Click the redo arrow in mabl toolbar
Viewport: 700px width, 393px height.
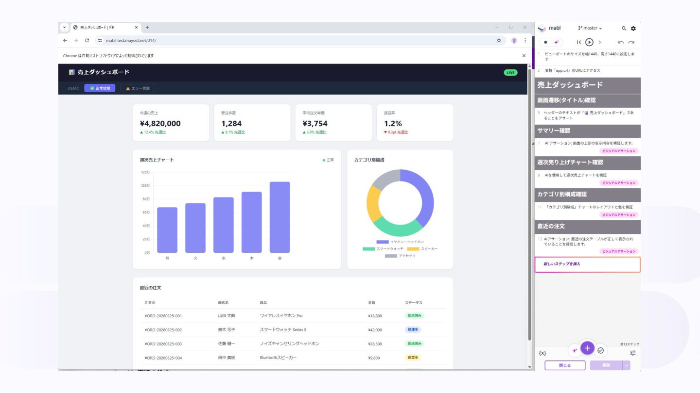tap(631, 43)
